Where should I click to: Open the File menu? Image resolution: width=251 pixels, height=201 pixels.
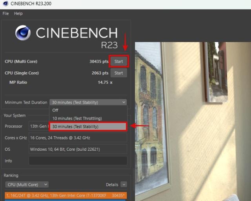tap(5, 13)
